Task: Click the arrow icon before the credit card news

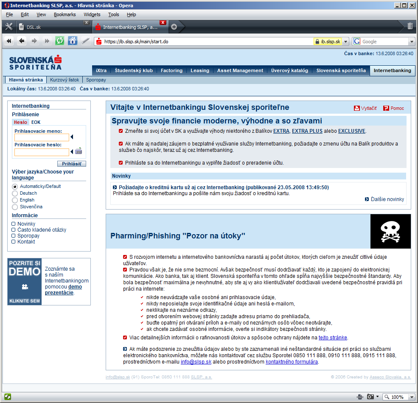Action: (115, 188)
